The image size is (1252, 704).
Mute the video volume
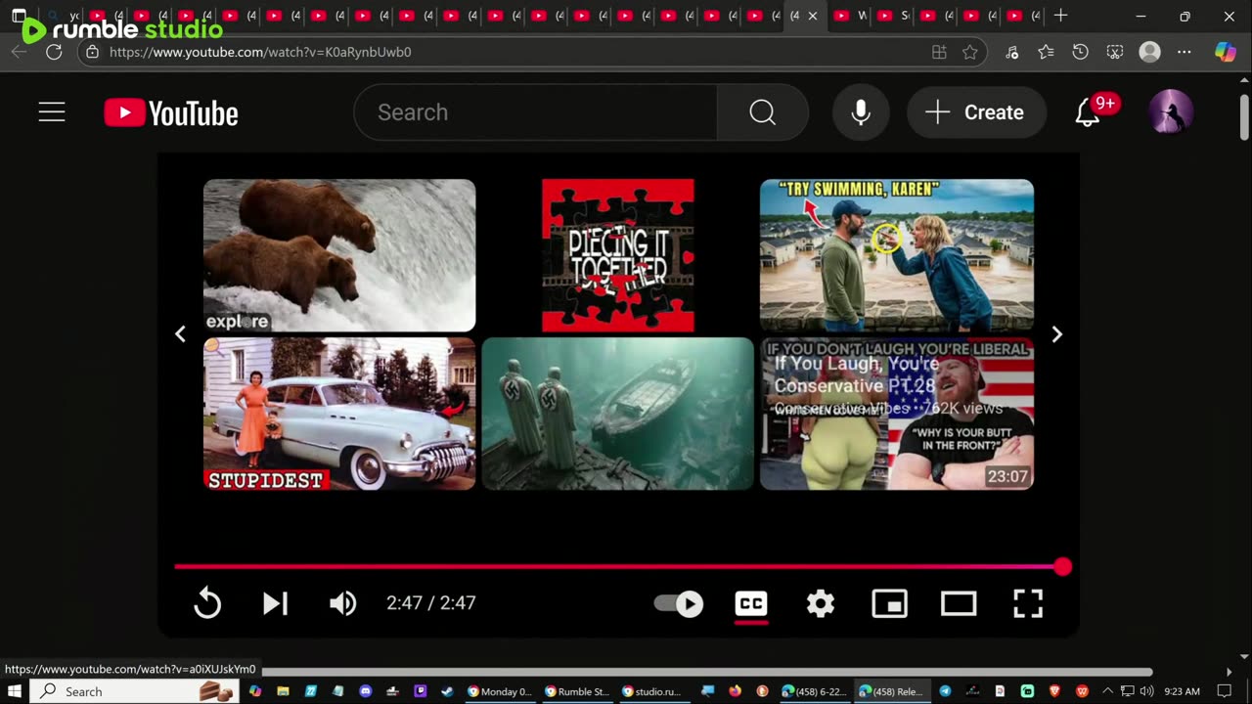pos(342,603)
